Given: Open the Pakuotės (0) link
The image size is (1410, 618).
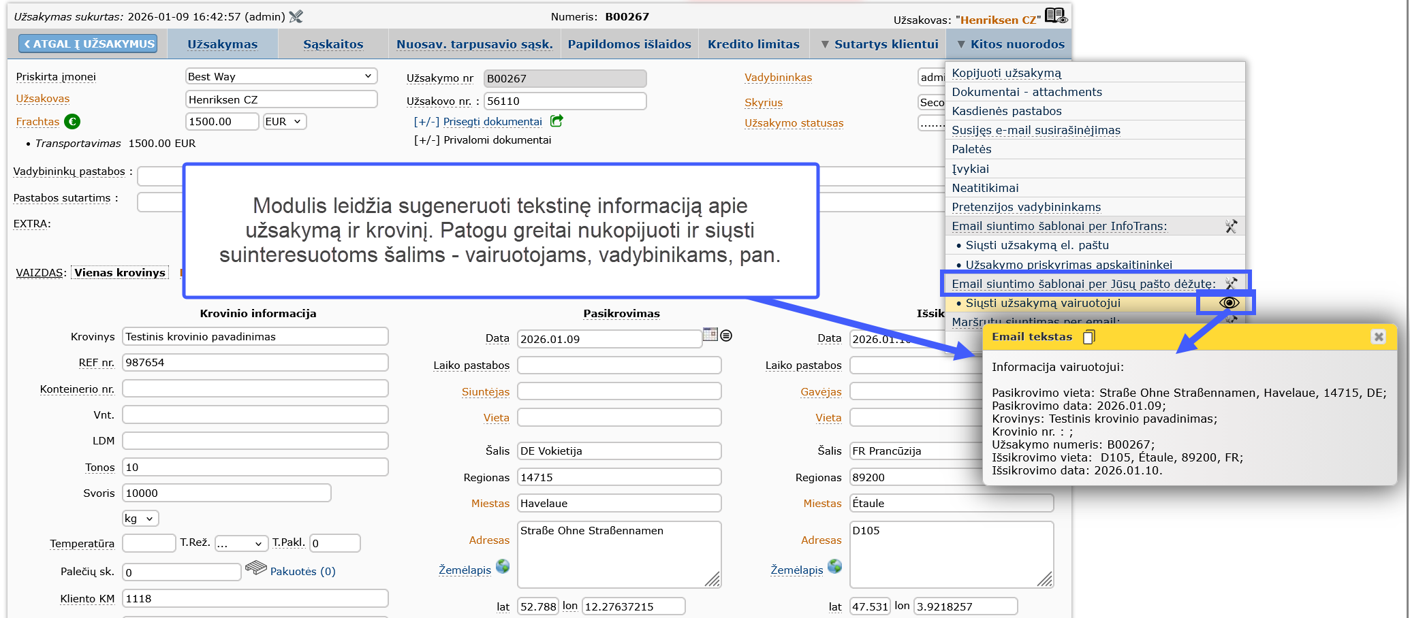Looking at the screenshot, I should [x=302, y=572].
